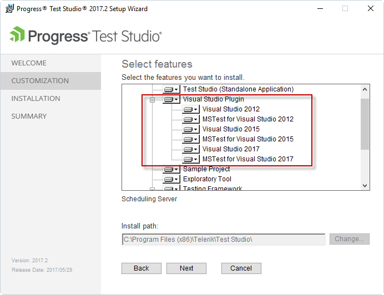Click the Back button
The height and width of the screenshot is (295, 384).
[x=142, y=268]
